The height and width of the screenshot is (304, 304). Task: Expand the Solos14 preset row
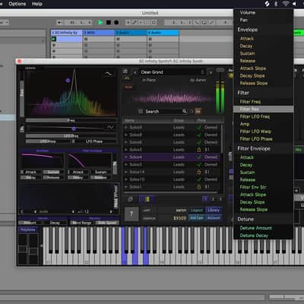point(125,172)
